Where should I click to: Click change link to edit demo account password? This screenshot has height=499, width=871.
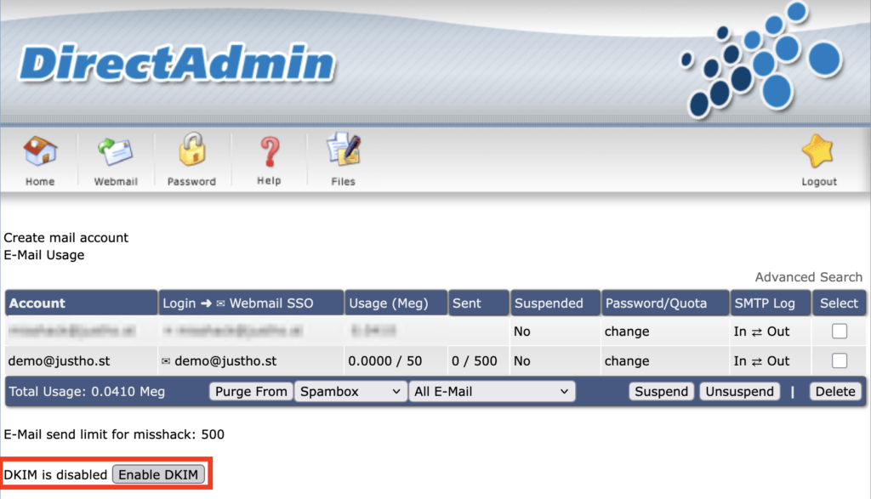click(627, 360)
